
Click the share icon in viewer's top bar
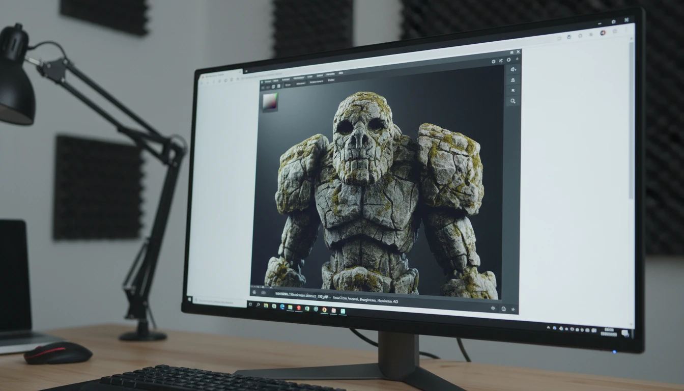[501, 61]
